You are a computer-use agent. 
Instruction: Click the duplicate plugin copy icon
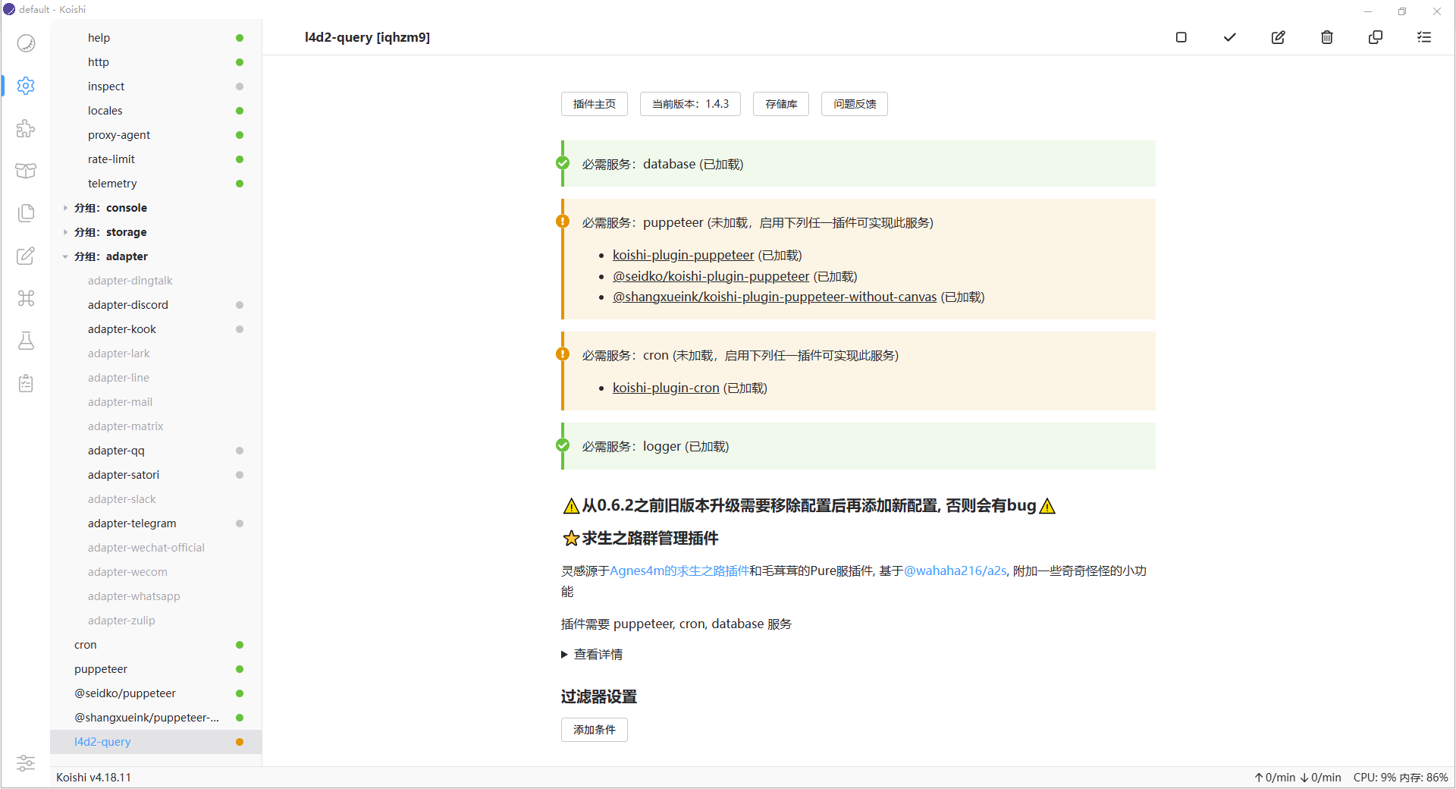pyautogui.click(x=1375, y=37)
